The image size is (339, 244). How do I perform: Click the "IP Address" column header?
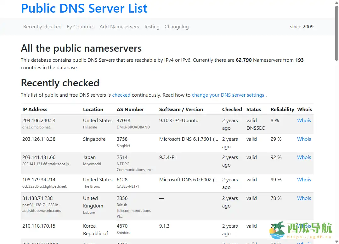click(35, 109)
